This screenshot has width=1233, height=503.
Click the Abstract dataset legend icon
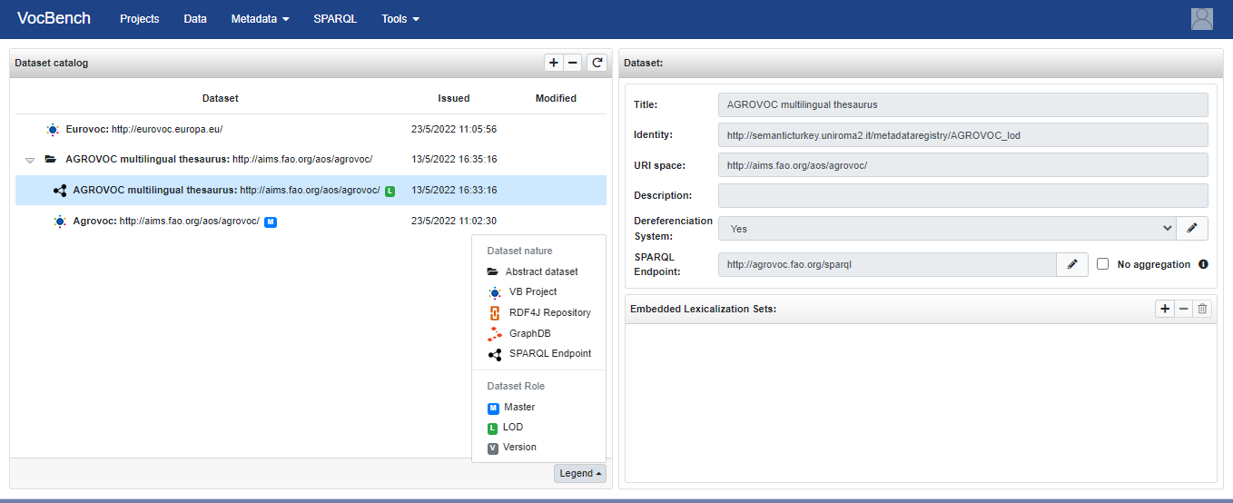[x=493, y=271]
